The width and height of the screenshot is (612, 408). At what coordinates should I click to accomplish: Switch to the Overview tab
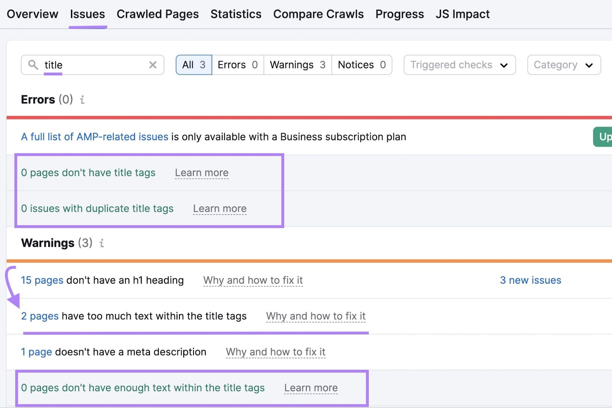(33, 14)
